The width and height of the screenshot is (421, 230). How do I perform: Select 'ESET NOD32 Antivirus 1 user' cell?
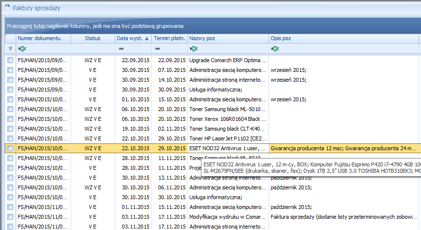[x=228, y=148]
